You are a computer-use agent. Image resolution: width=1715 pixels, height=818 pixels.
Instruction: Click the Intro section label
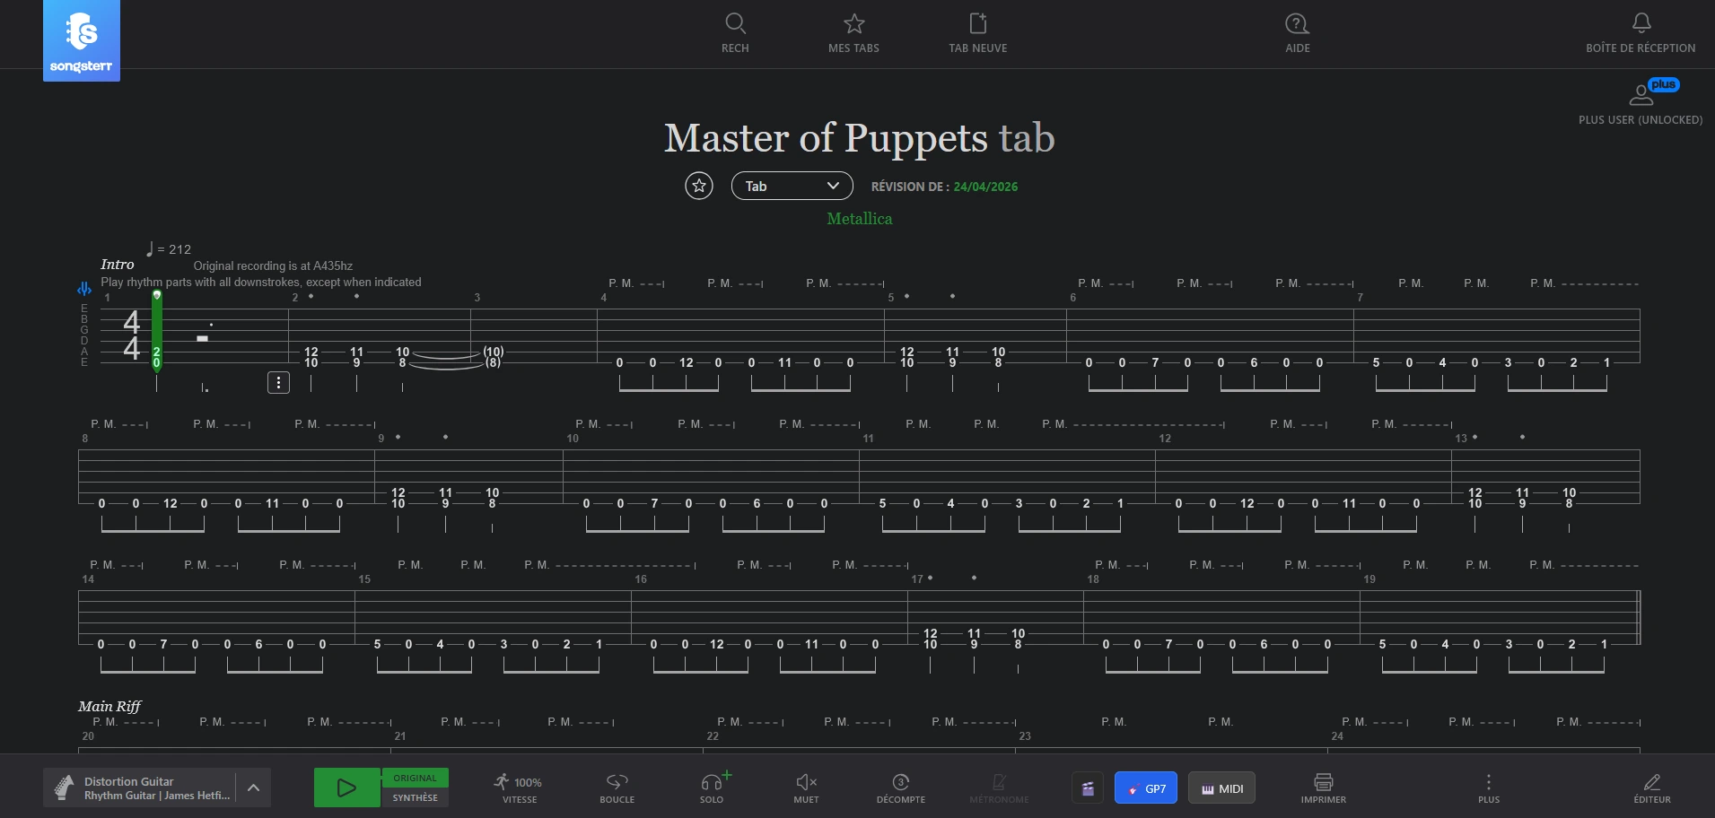coord(118,265)
